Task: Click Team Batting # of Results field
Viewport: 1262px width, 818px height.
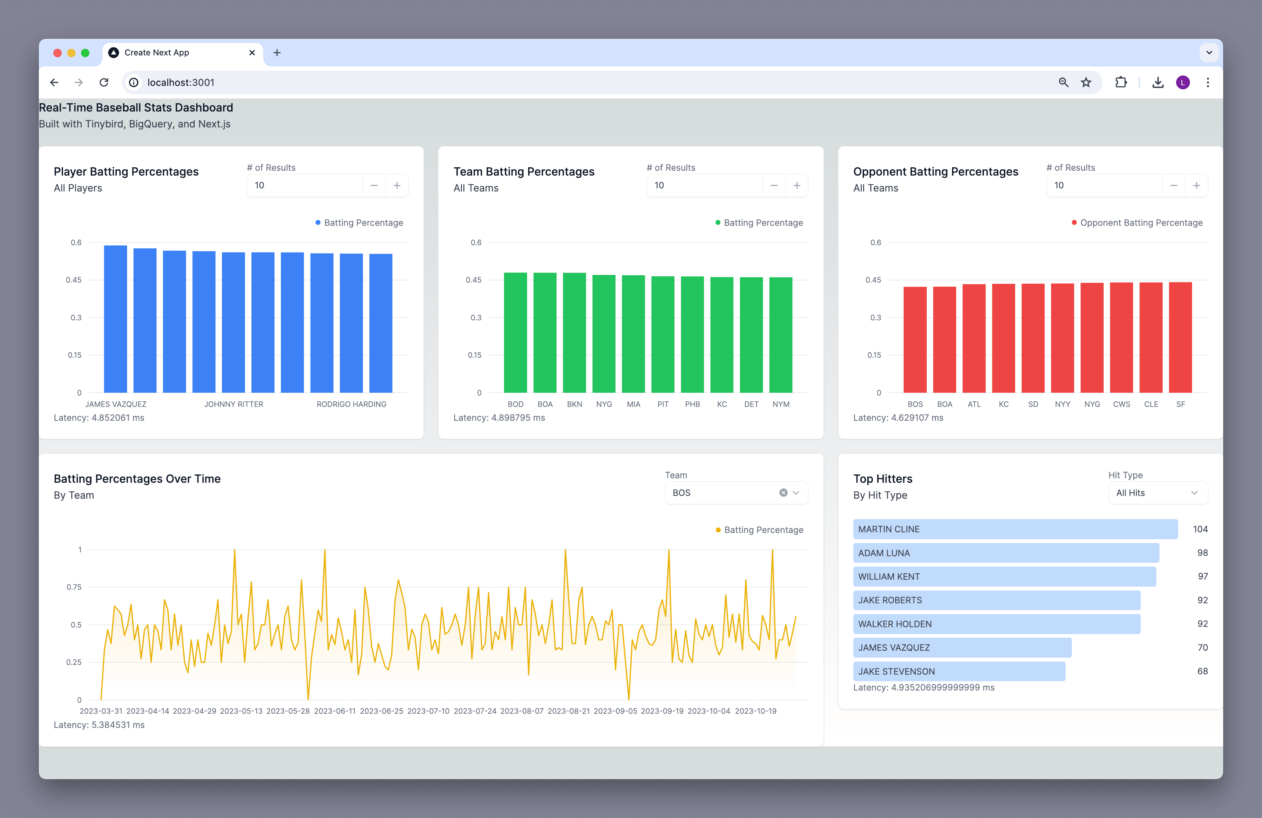Action: coord(705,185)
